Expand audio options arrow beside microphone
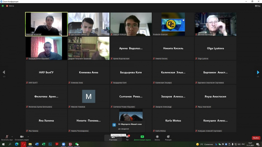The width and height of the screenshot is (262, 147). tap(12, 136)
